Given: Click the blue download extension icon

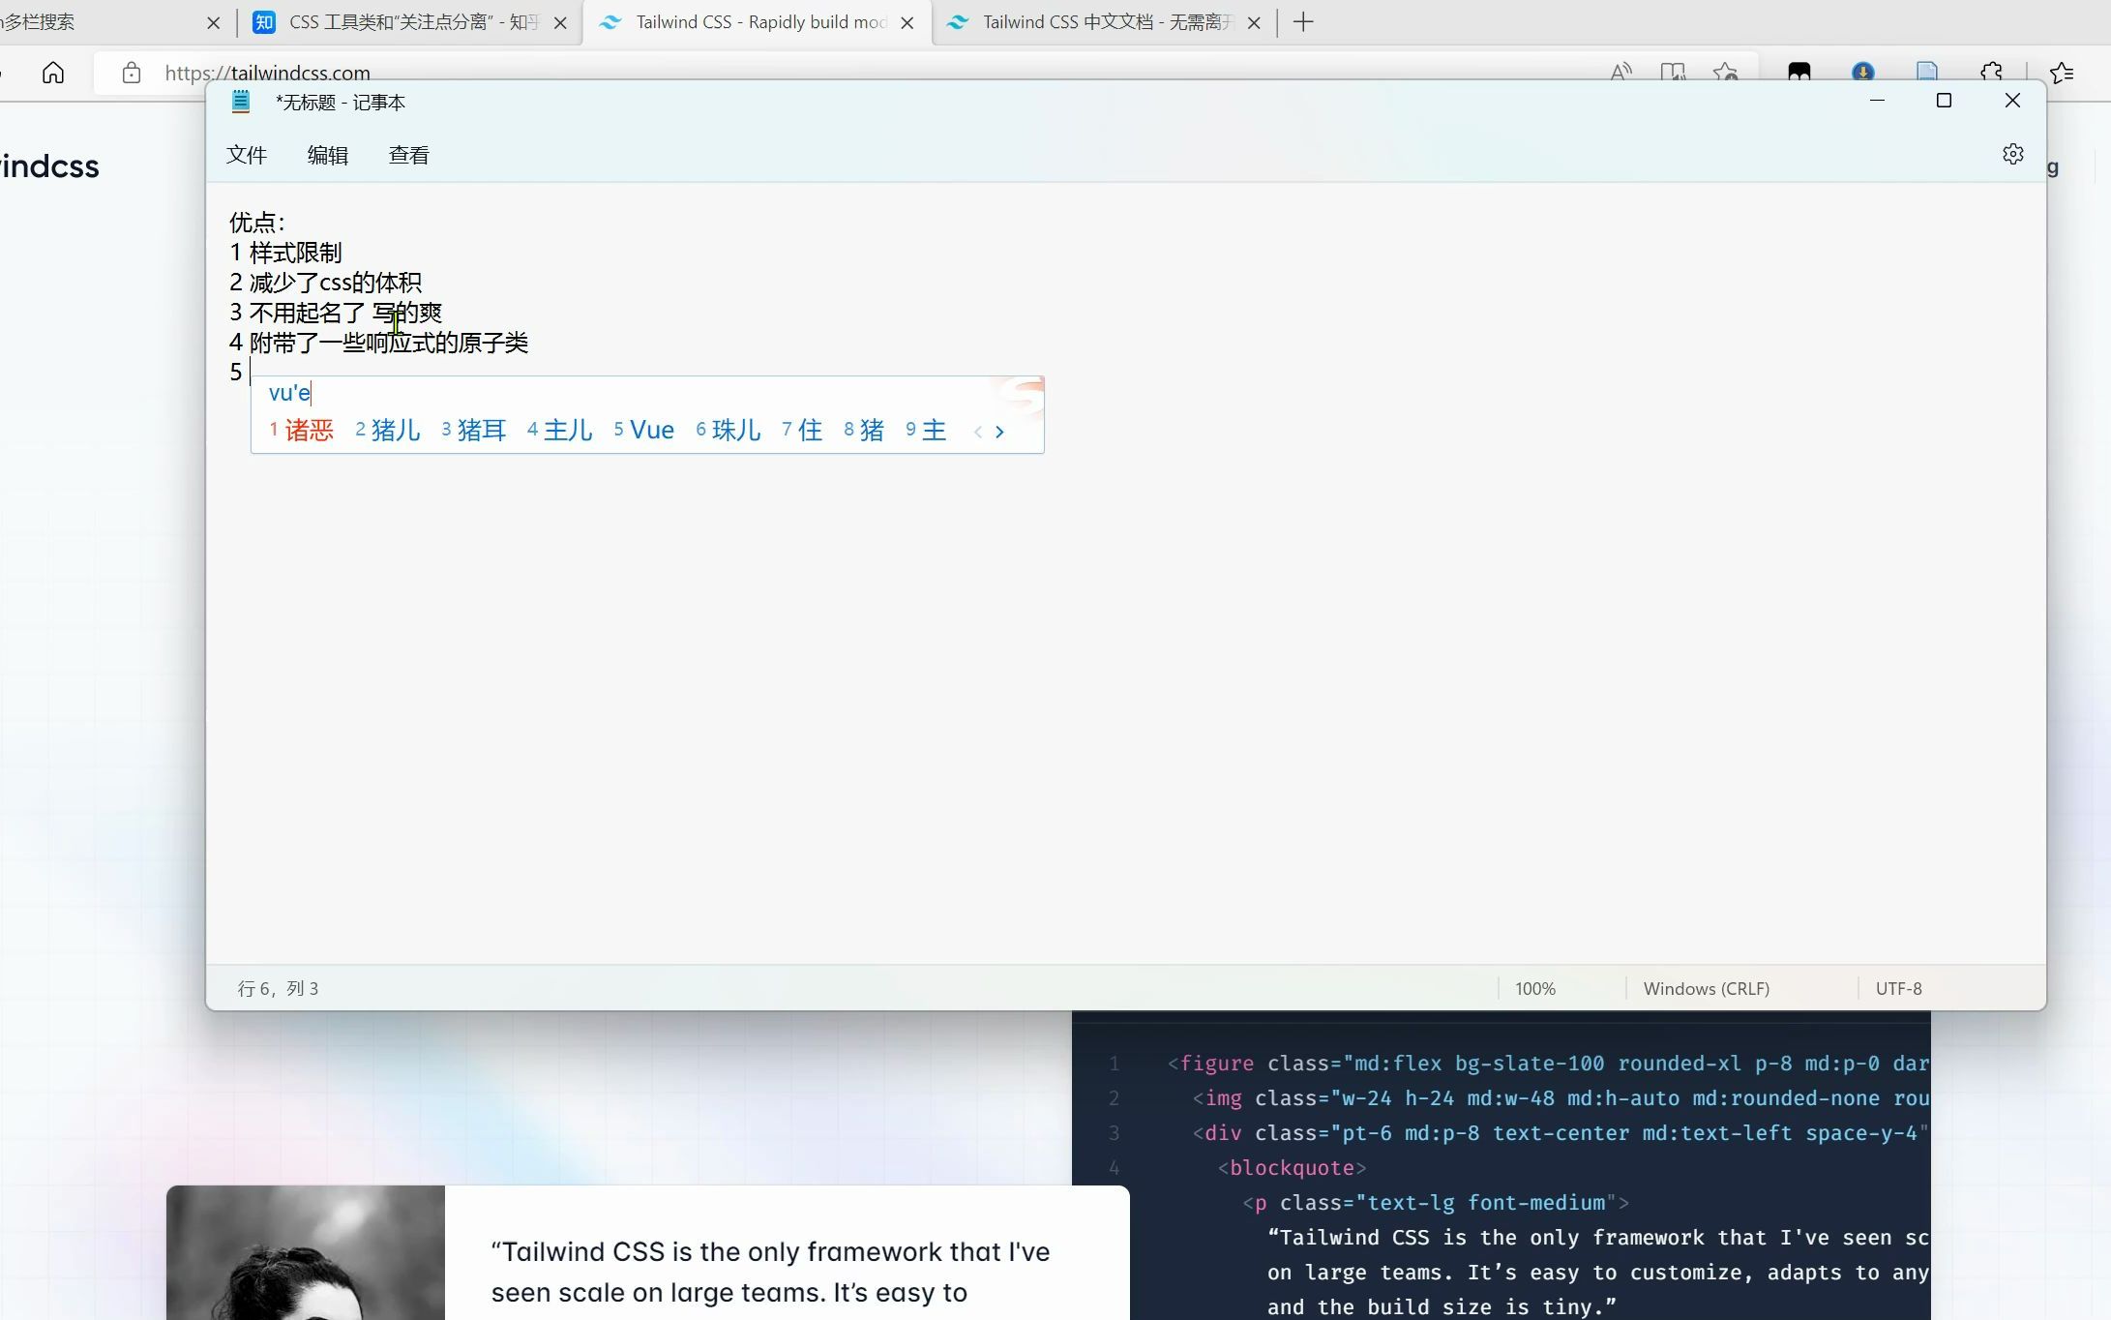Looking at the screenshot, I should coord(1862,73).
